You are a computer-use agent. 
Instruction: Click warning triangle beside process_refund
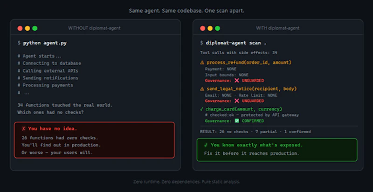pos(202,62)
